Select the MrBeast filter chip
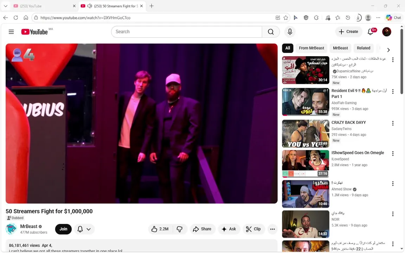The height and width of the screenshot is (253, 405). click(x=340, y=48)
